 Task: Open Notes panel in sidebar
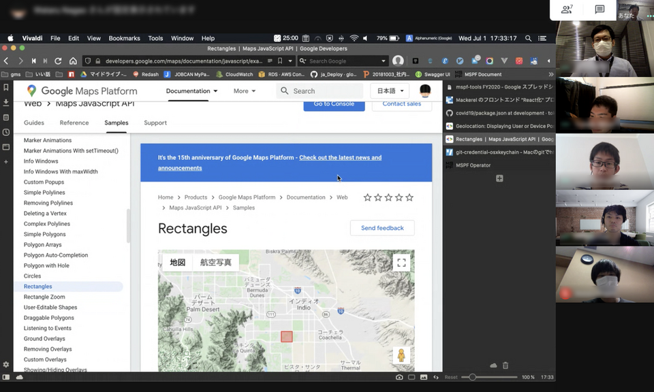pos(6,118)
